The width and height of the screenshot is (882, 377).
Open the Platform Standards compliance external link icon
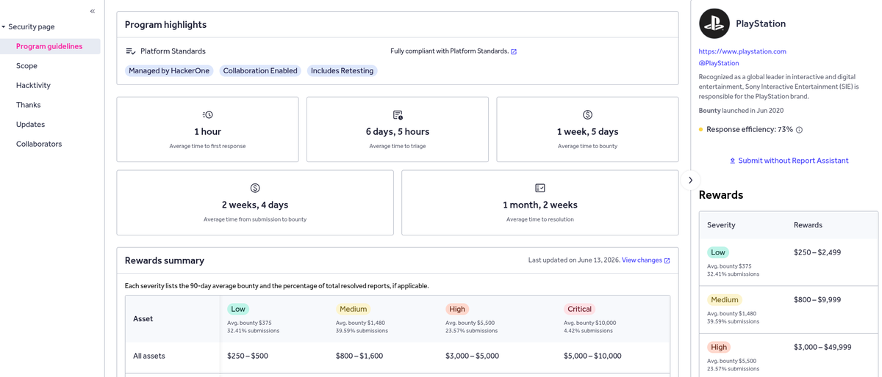pyautogui.click(x=514, y=51)
